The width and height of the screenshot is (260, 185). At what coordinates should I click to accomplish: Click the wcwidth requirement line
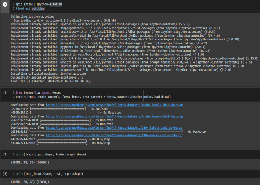pos(131,62)
